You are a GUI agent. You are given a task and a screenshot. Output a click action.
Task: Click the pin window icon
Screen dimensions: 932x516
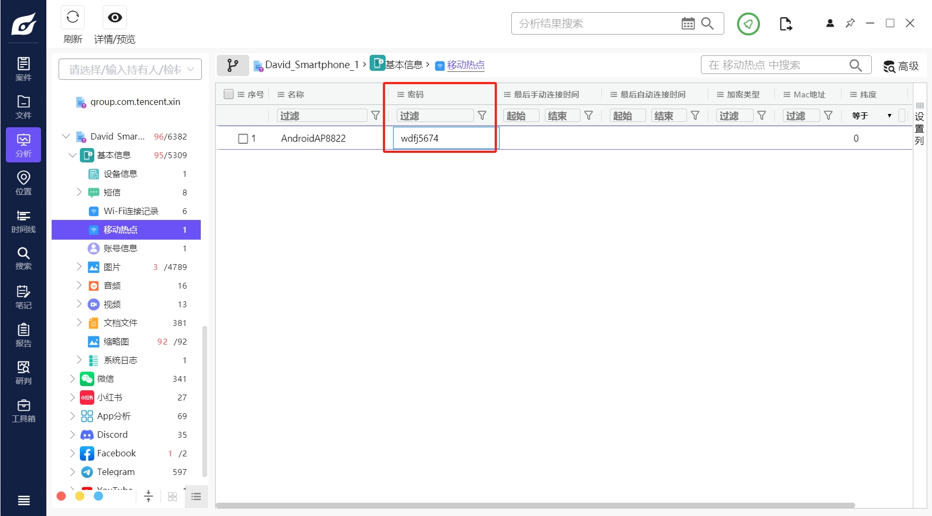point(850,23)
